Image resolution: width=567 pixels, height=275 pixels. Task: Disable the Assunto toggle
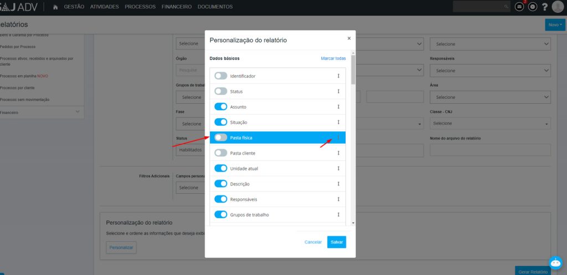pyautogui.click(x=221, y=107)
